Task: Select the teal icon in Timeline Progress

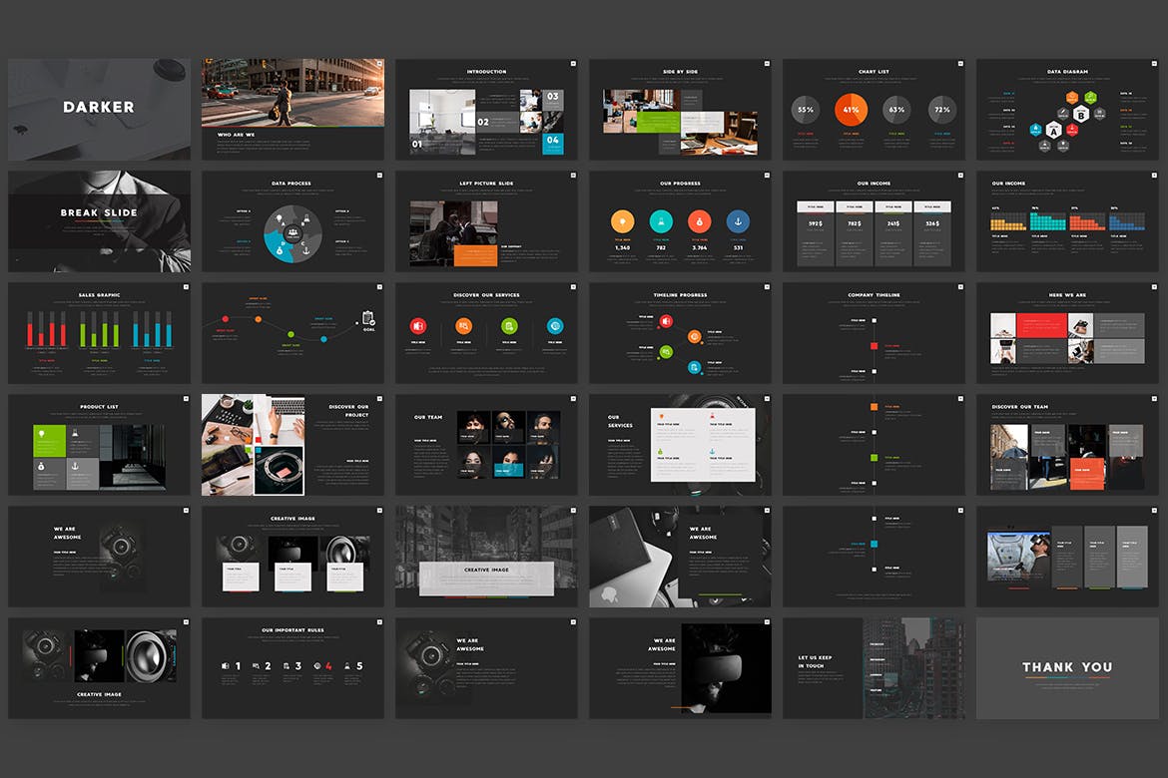Action: [x=695, y=367]
